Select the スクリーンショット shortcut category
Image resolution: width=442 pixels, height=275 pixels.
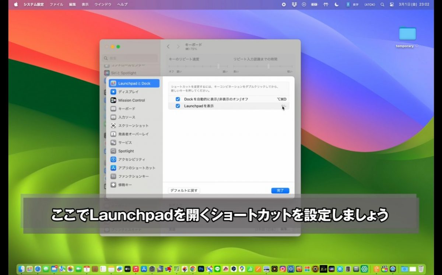[x=134, y=126]
